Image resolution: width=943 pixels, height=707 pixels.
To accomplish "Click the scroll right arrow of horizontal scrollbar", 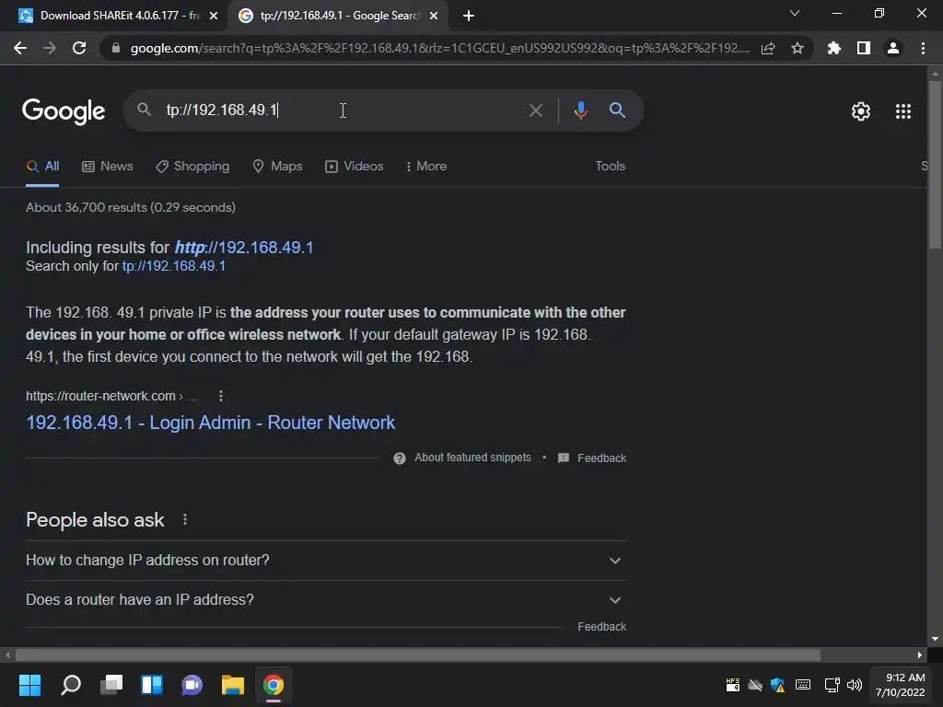I will [x=920, y=655].
